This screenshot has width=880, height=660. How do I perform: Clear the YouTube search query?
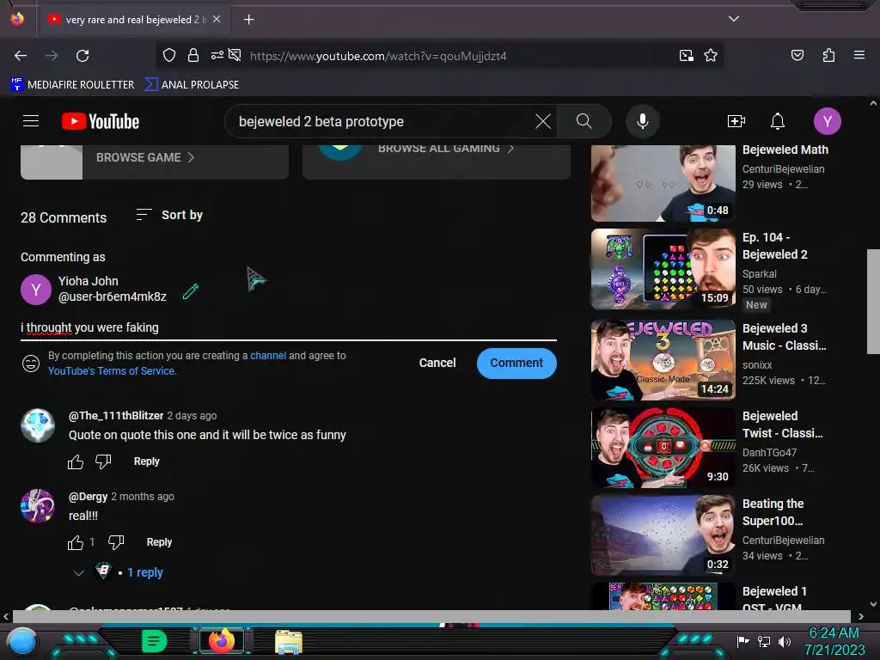point(543,121)
